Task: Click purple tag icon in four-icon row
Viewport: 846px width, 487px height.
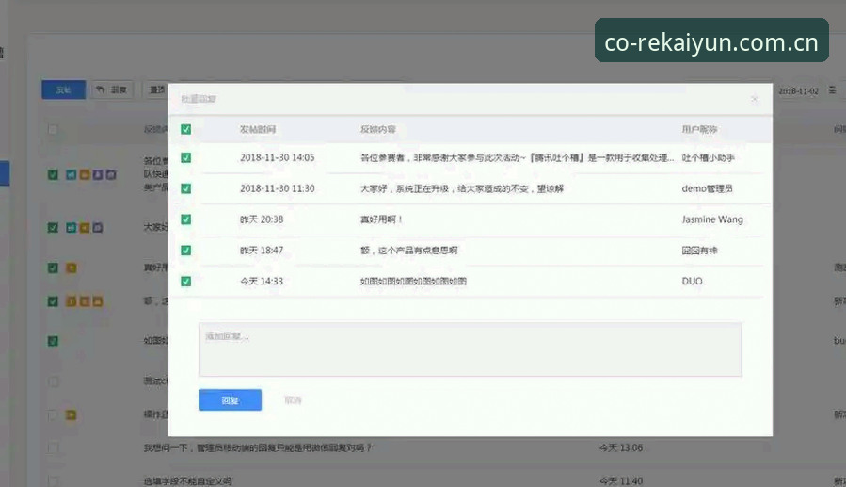Action: click(98, 174)
